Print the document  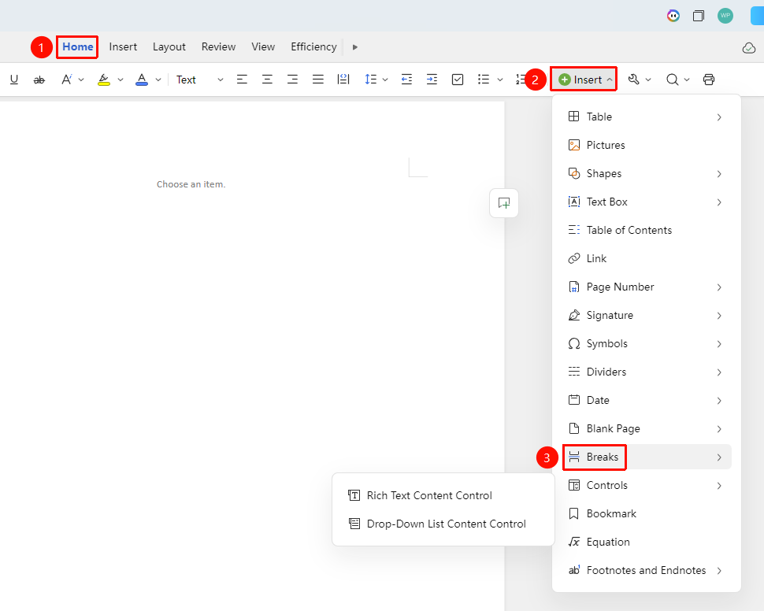pyautogui.click(x=709, y=80)
